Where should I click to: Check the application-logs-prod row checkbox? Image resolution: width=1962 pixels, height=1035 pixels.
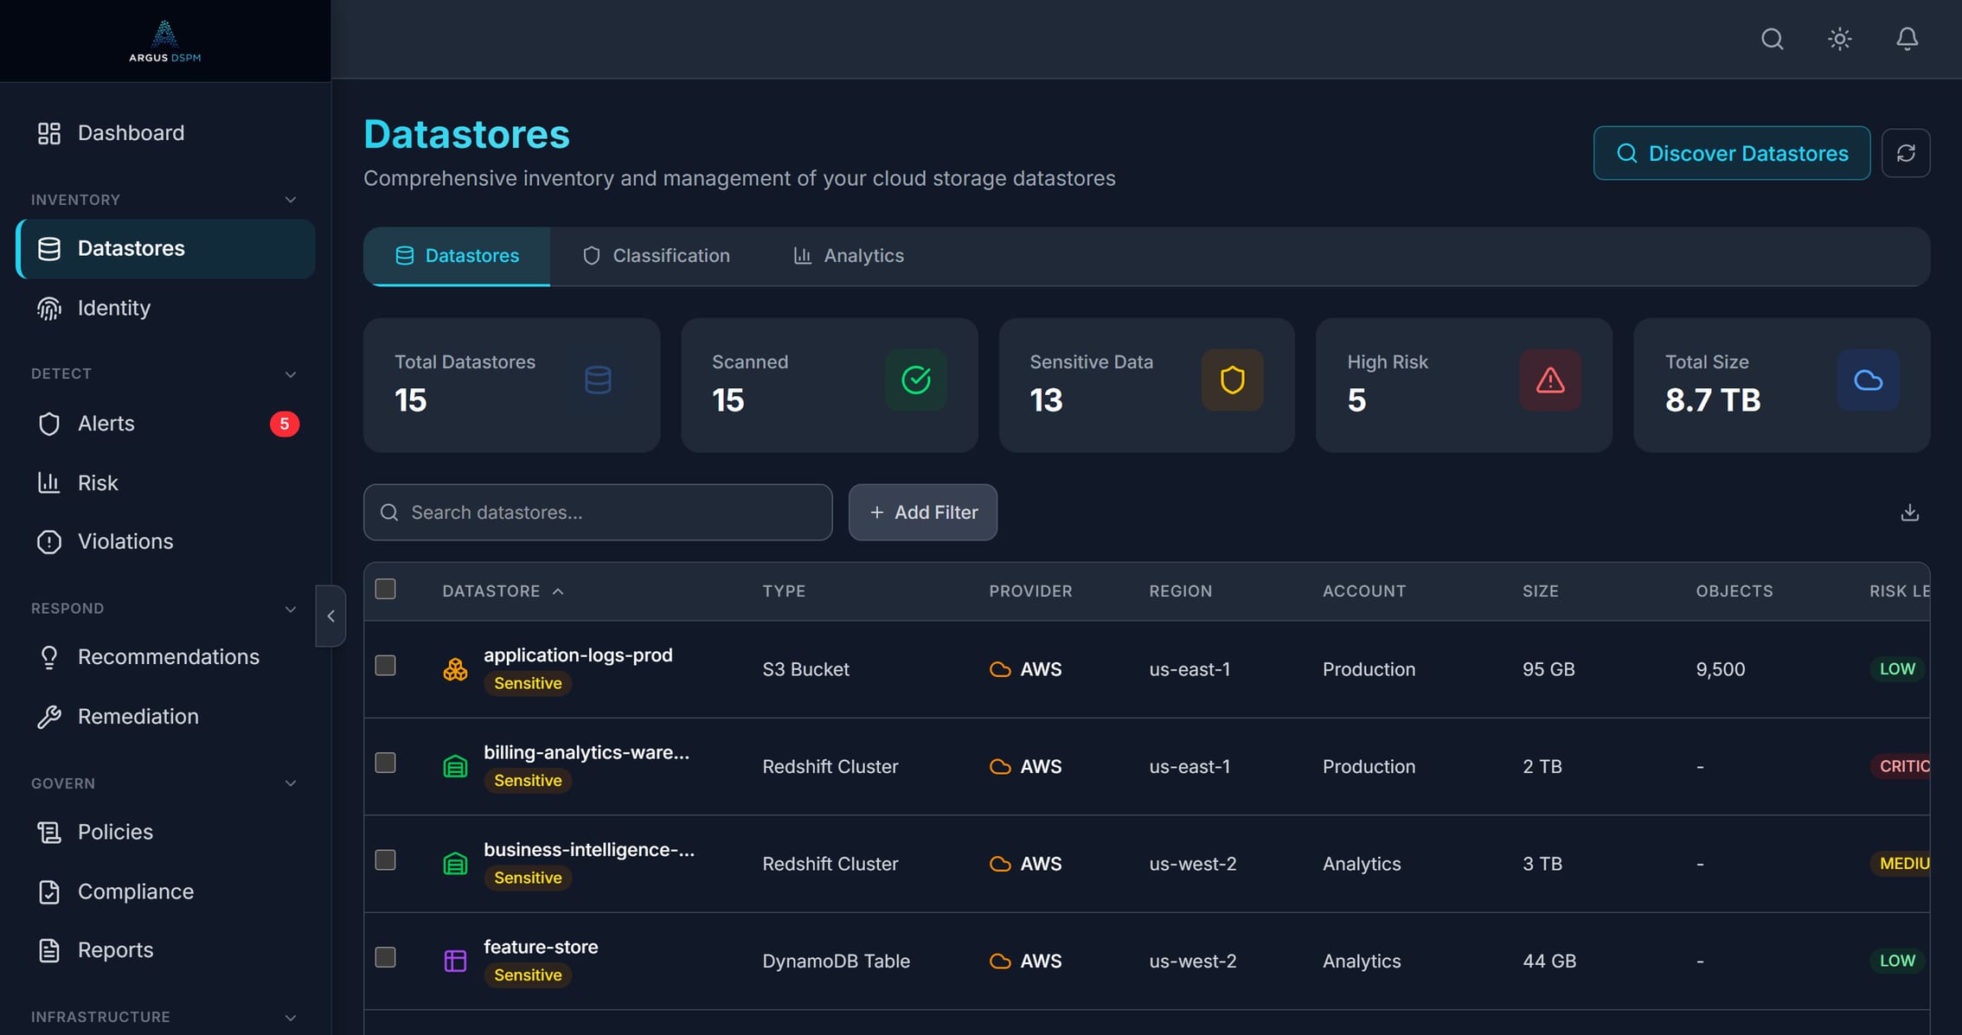coord(385,665)
